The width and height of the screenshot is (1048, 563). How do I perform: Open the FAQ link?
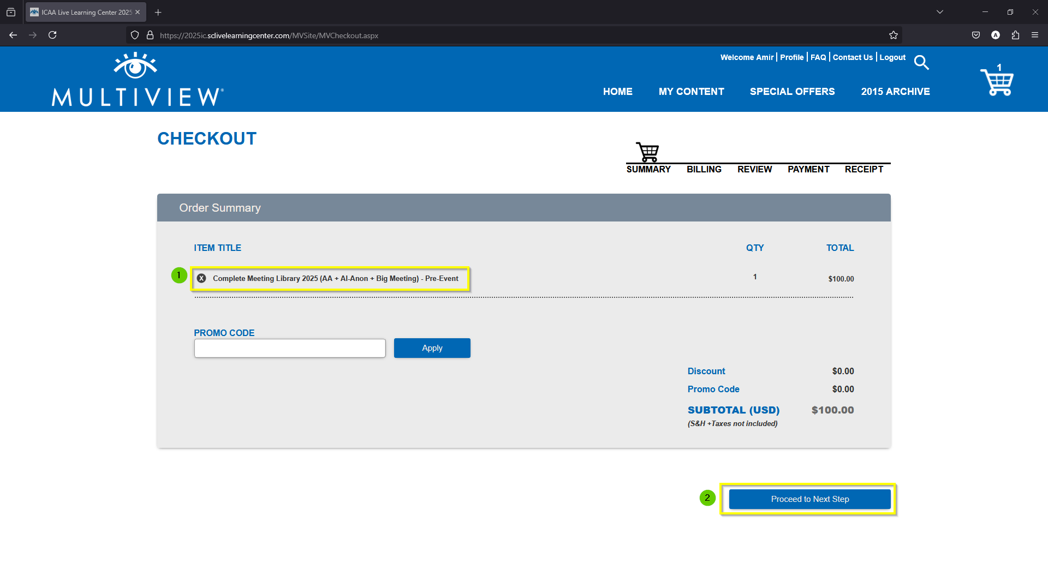(818, 57)
